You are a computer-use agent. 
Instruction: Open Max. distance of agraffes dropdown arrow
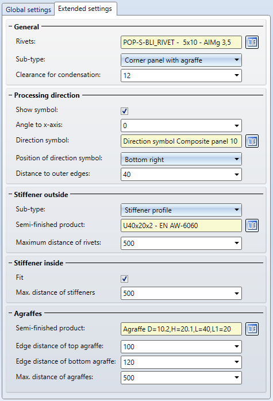[237, 377]
